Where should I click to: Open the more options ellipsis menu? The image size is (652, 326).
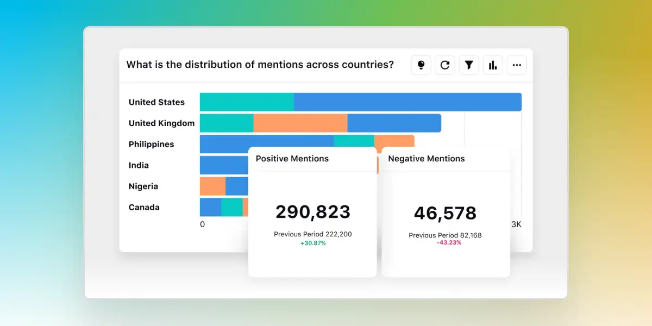[517, 65]
